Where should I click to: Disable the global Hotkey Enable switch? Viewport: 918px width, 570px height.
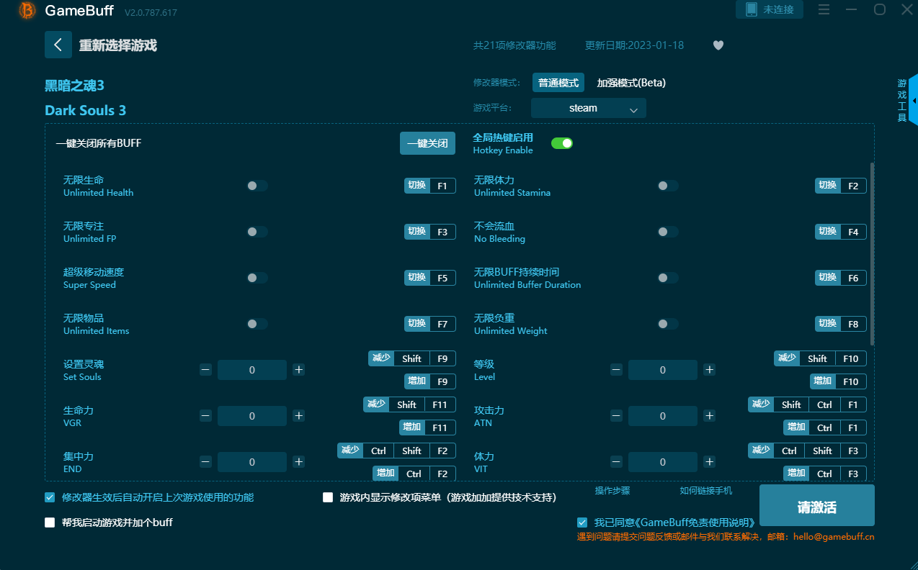[562, 143]
